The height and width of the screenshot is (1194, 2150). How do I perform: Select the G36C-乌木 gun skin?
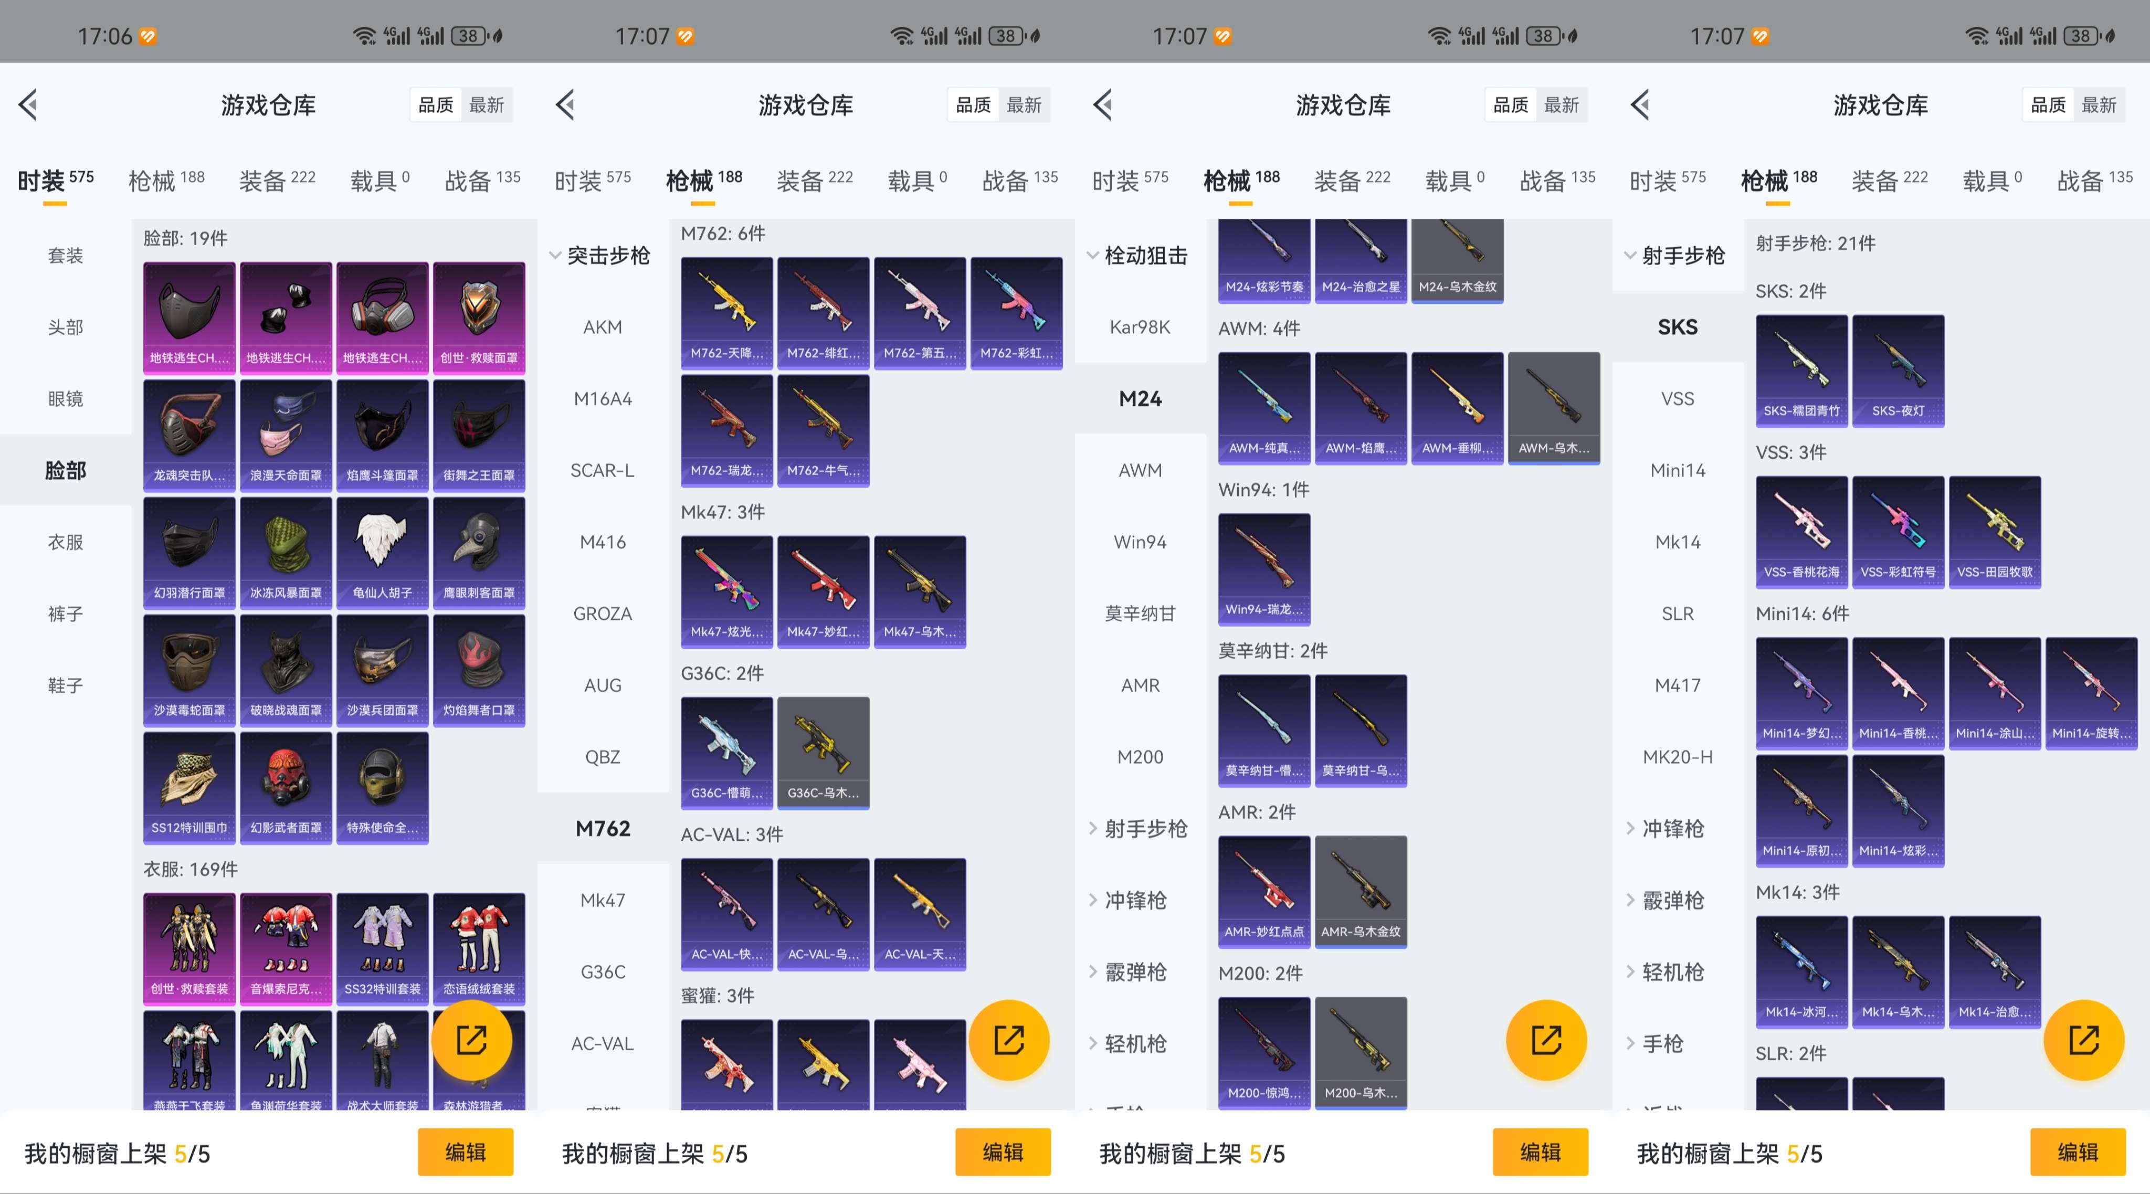pos(823,753)
